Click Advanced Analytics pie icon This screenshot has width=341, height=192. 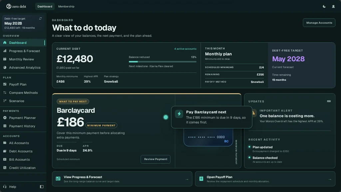coord(5,67)
